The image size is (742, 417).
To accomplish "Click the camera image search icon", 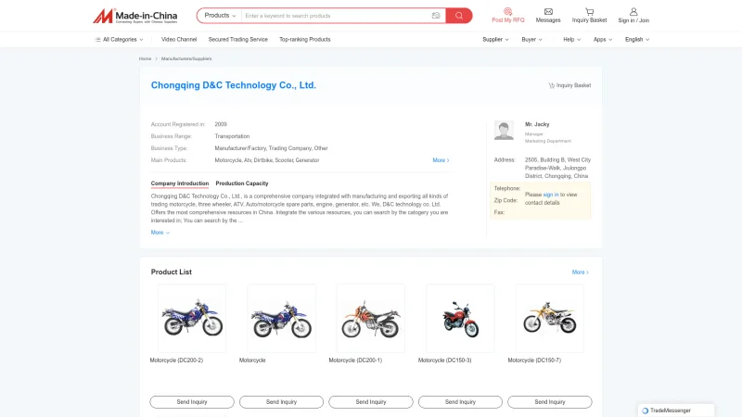I will point(436,16).
